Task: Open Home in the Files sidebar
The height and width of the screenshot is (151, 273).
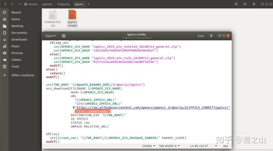Action: click(16, 19)
